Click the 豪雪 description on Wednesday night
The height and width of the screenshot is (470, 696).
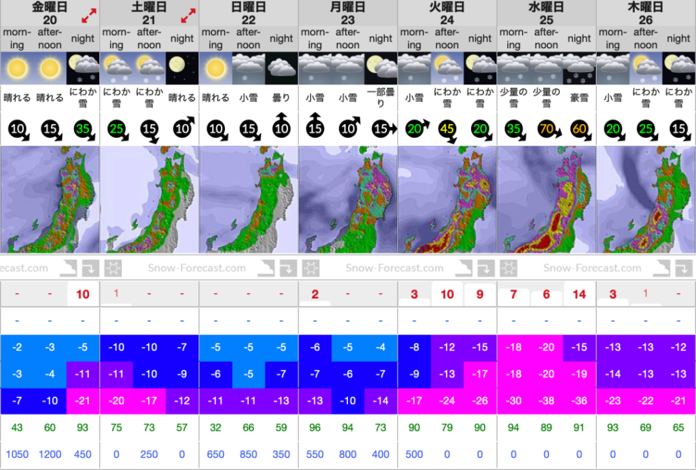(x=579, y=98)
